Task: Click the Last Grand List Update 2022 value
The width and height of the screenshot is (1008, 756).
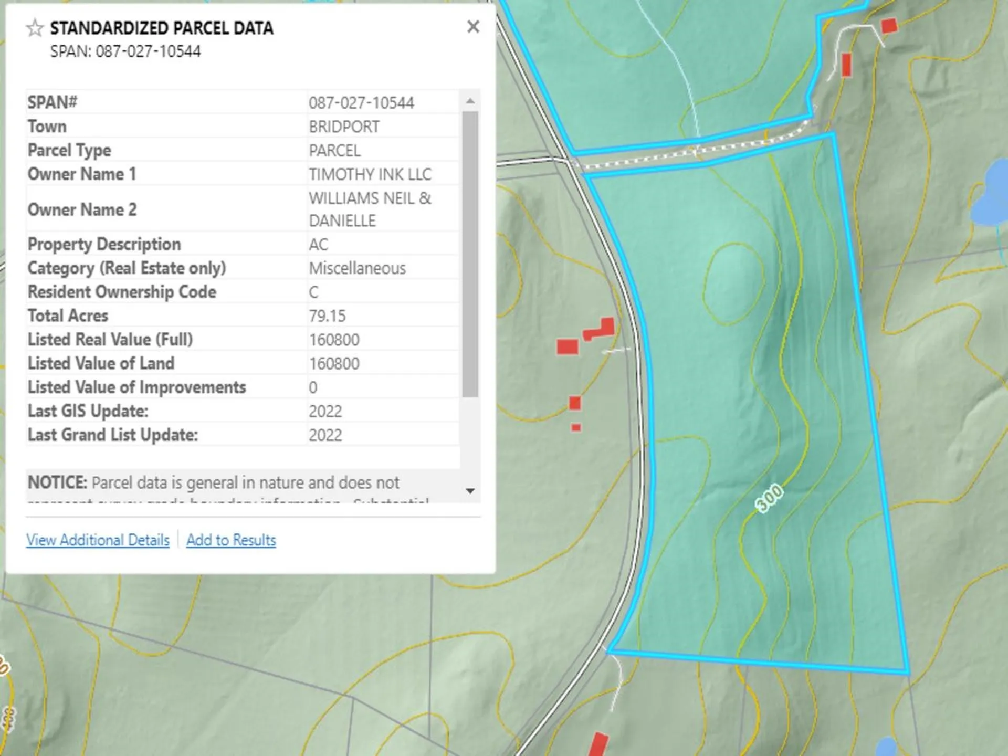Action: [325, 435]
